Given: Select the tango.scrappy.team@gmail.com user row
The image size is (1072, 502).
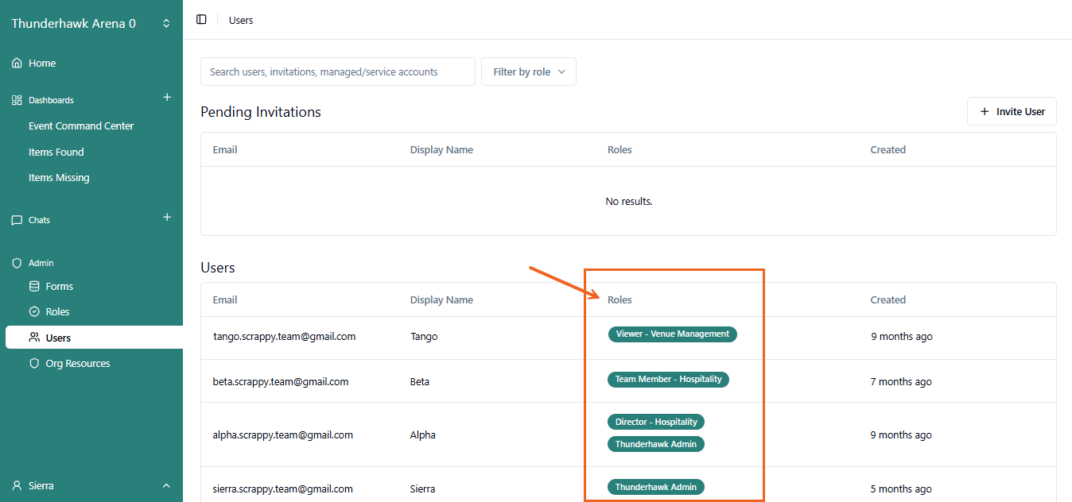Looking at the screenshot, I should click(285, 337).
